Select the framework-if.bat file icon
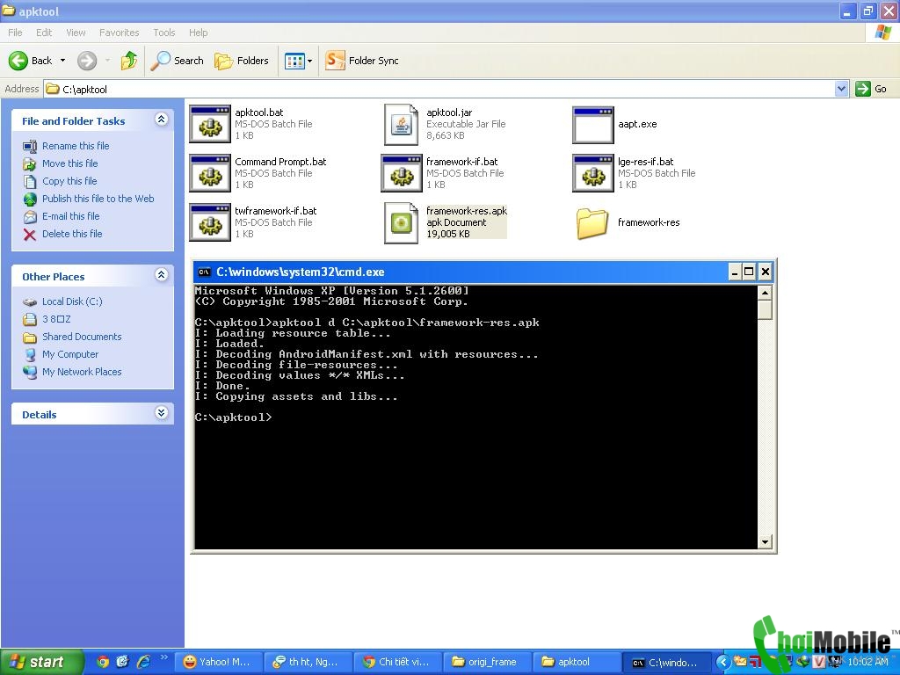This screenshot has width=900, height=675. (402, 173)
